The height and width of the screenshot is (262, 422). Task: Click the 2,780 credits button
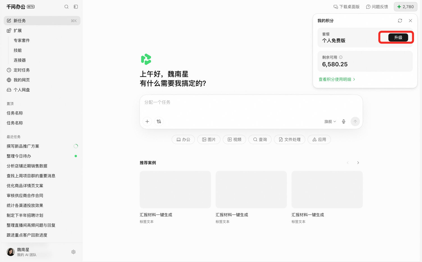pos(405,7)
